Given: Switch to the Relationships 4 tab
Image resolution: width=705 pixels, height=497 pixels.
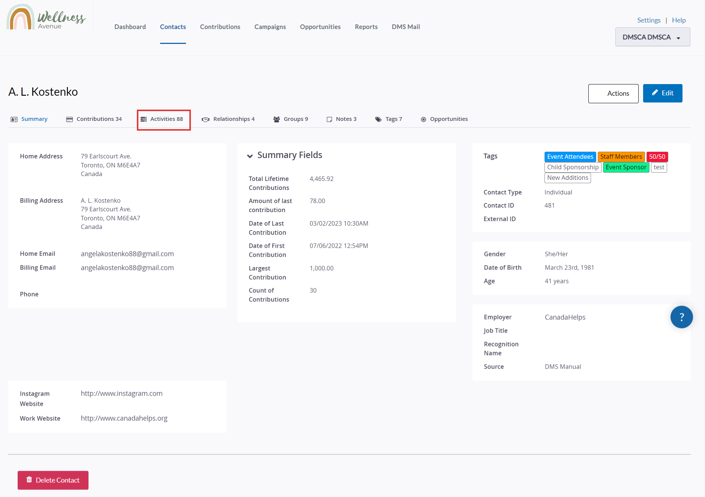Looking at the screenshot, I should click(228, 119).
